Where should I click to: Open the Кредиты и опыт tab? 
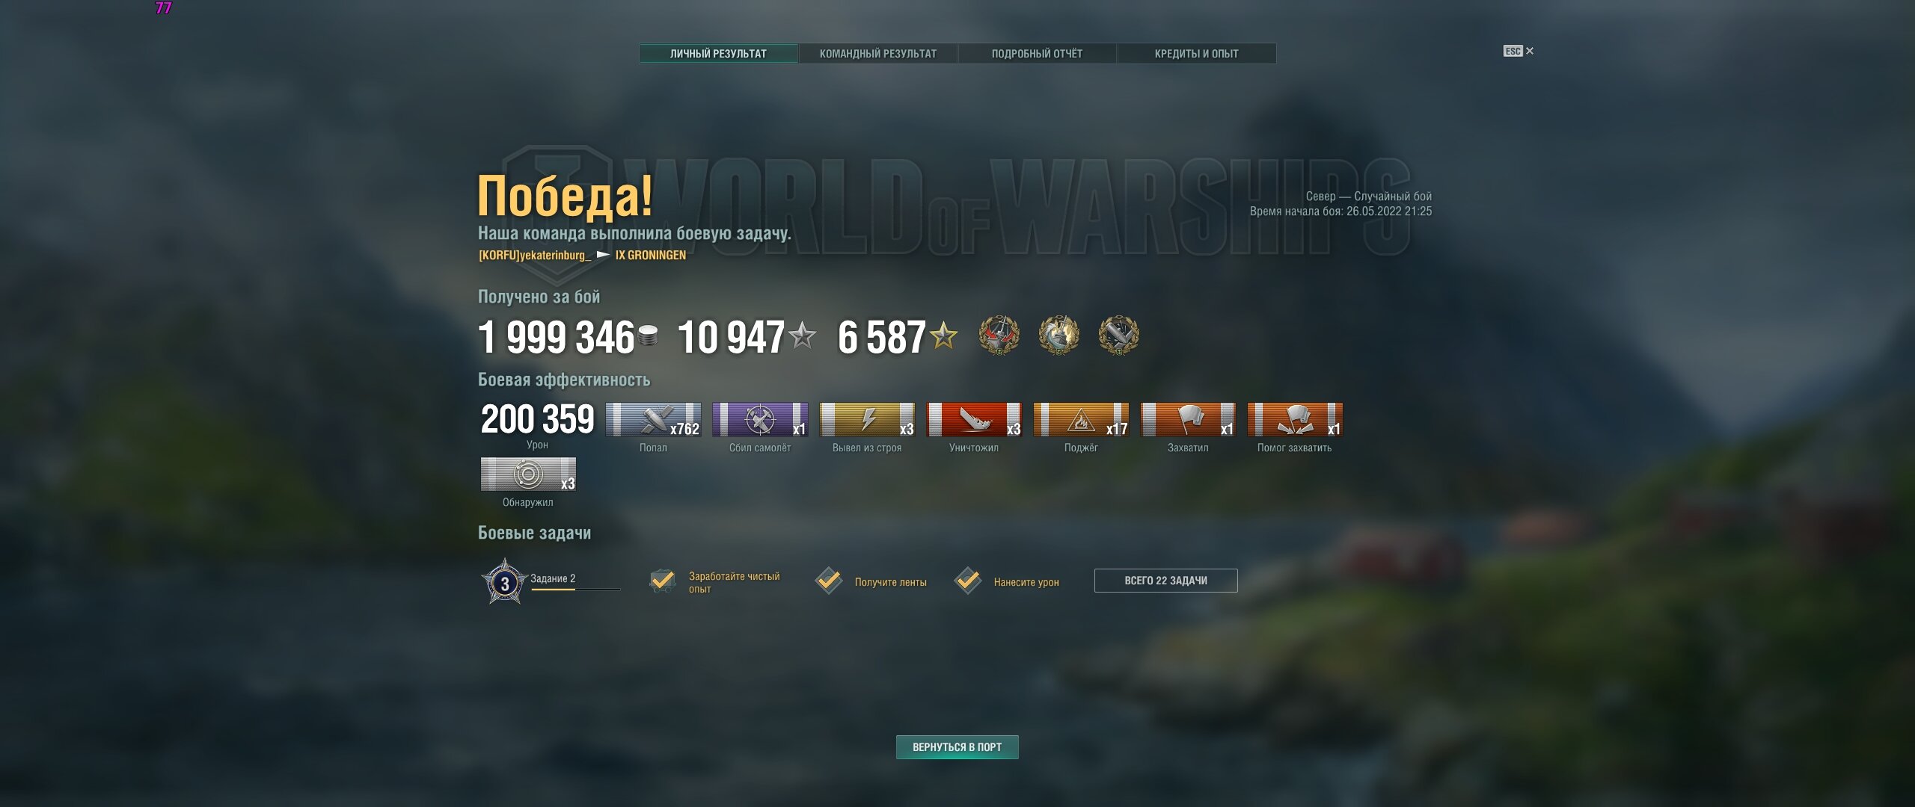(1197, 53)
